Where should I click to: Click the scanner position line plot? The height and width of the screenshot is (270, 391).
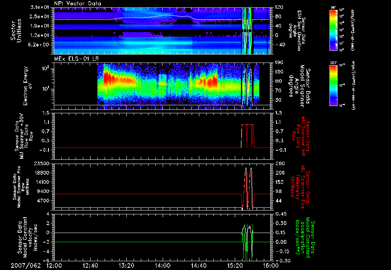(162, 187)
